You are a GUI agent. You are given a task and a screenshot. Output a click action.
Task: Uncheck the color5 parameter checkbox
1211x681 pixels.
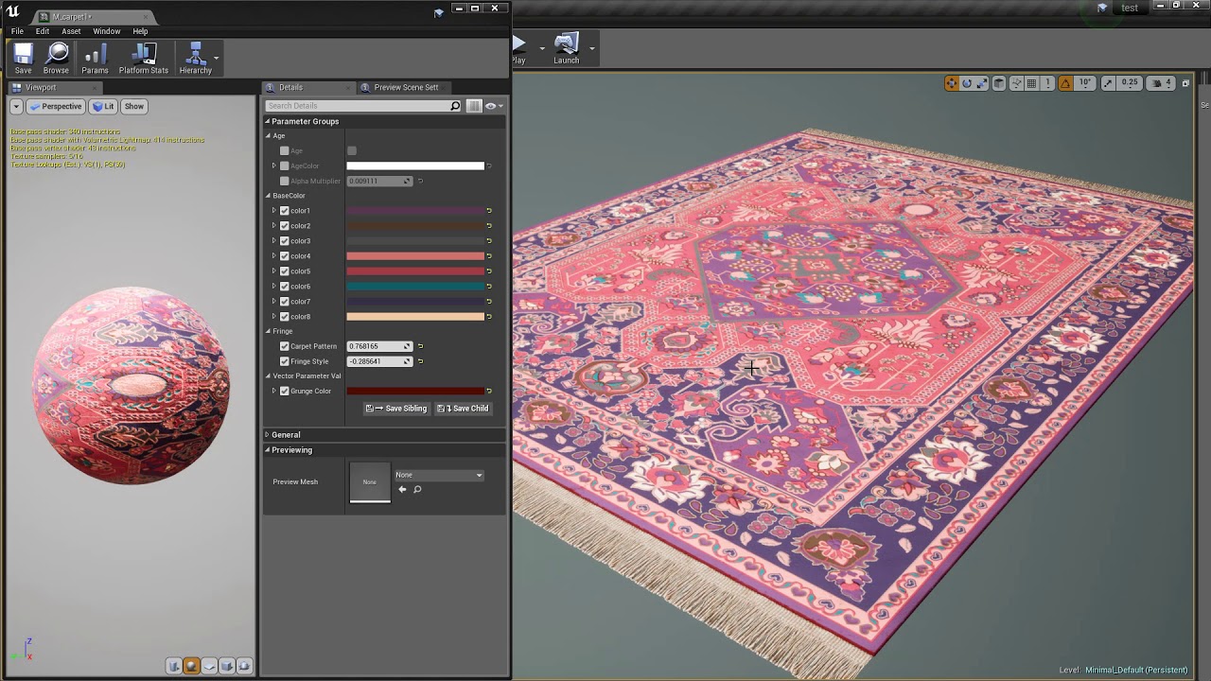point(284,271)
